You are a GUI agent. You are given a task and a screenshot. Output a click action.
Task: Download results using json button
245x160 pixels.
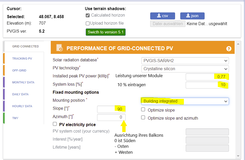[192, 16]
